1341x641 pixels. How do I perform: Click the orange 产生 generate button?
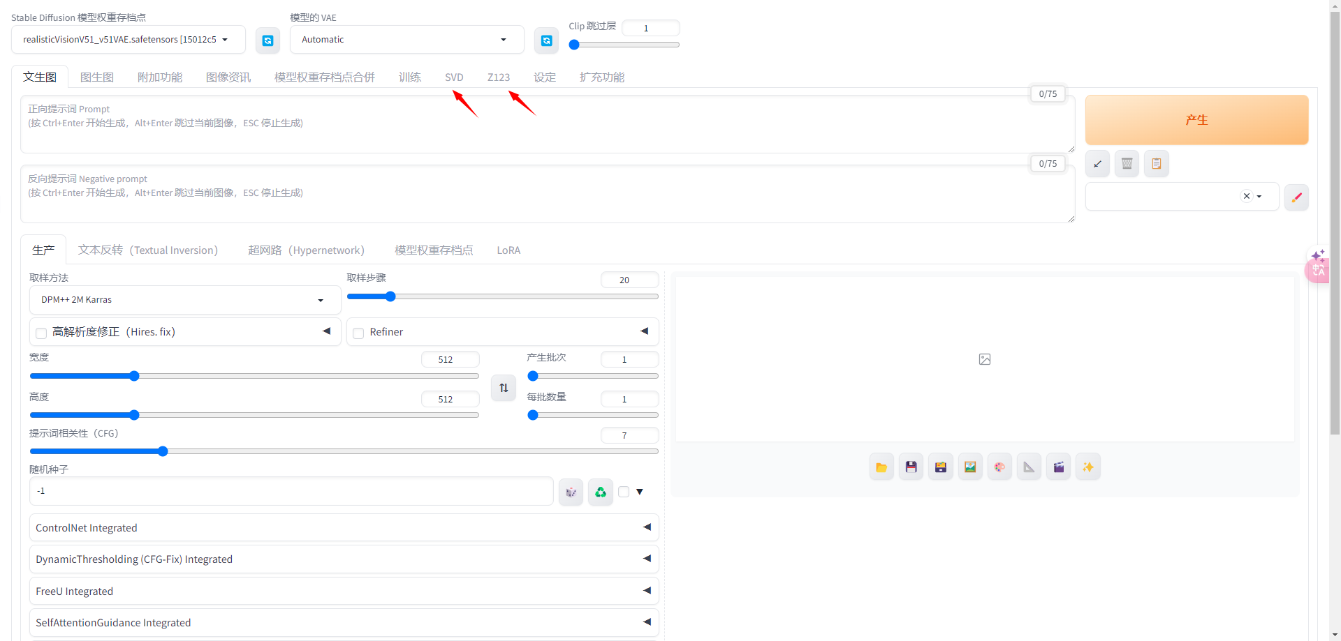point(1196,120)
